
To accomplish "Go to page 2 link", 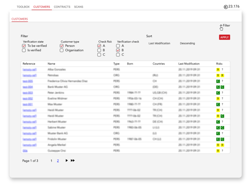I will pyautogui.click(x=58, y=161).
